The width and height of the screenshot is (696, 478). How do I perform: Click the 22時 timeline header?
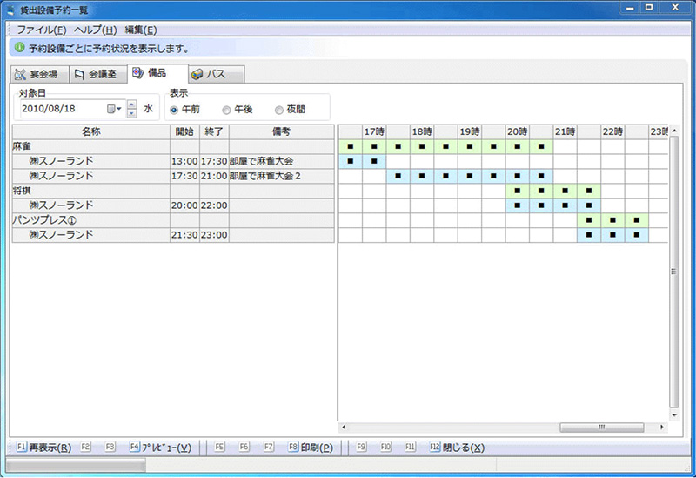tap(612, 132)
